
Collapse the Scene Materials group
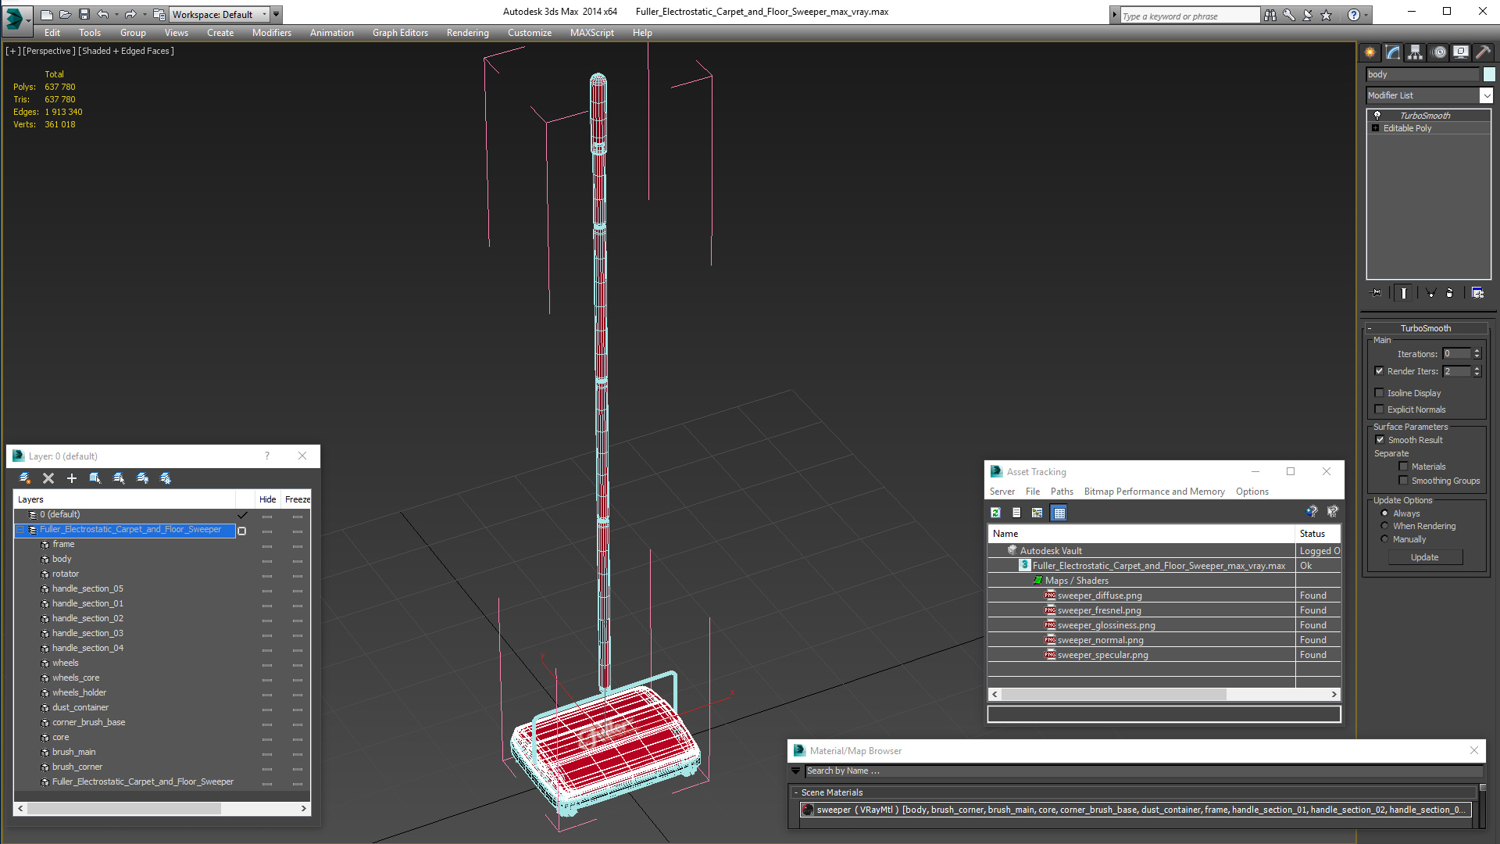pyautogui.click(x=796, y=792)
